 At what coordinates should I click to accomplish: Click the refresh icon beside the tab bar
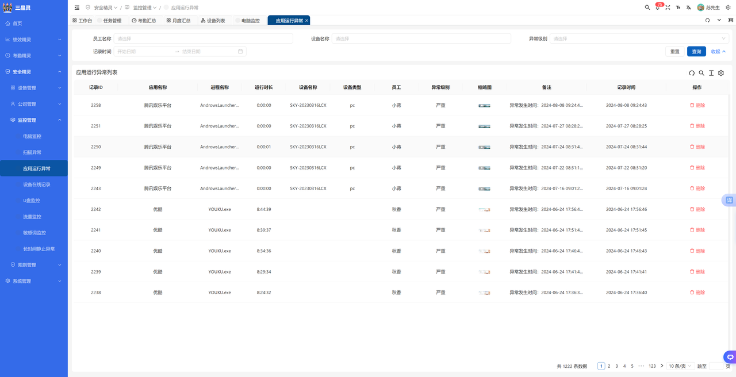[707, 19]
